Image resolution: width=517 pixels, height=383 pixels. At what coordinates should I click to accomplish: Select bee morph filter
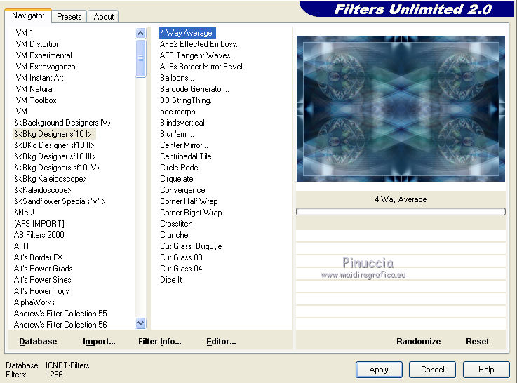(x=177, y=112)
